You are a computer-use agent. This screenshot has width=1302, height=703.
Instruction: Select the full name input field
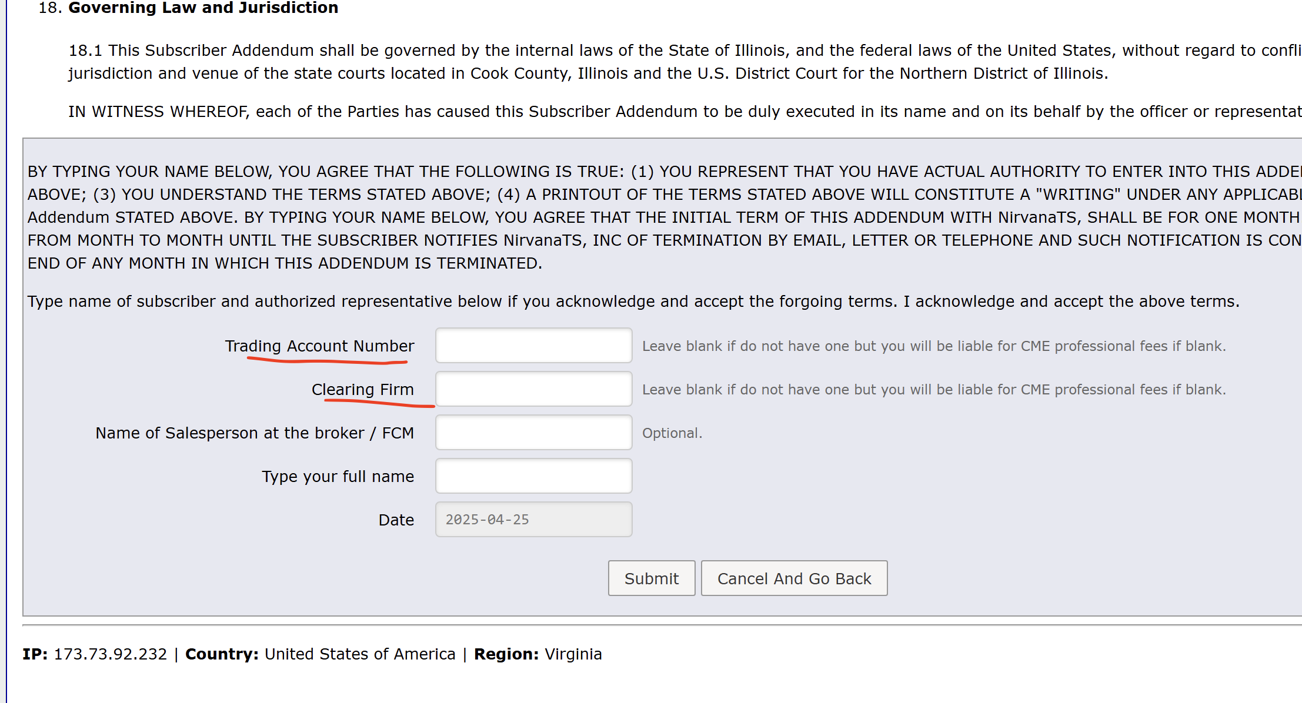[533, 476]
